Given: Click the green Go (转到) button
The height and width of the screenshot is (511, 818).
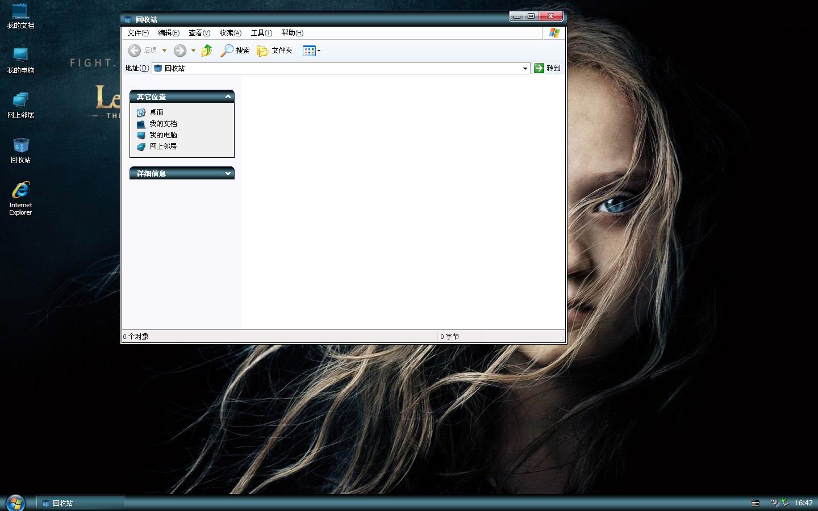Looking at the screenshot, I should [x=547, y=68].
